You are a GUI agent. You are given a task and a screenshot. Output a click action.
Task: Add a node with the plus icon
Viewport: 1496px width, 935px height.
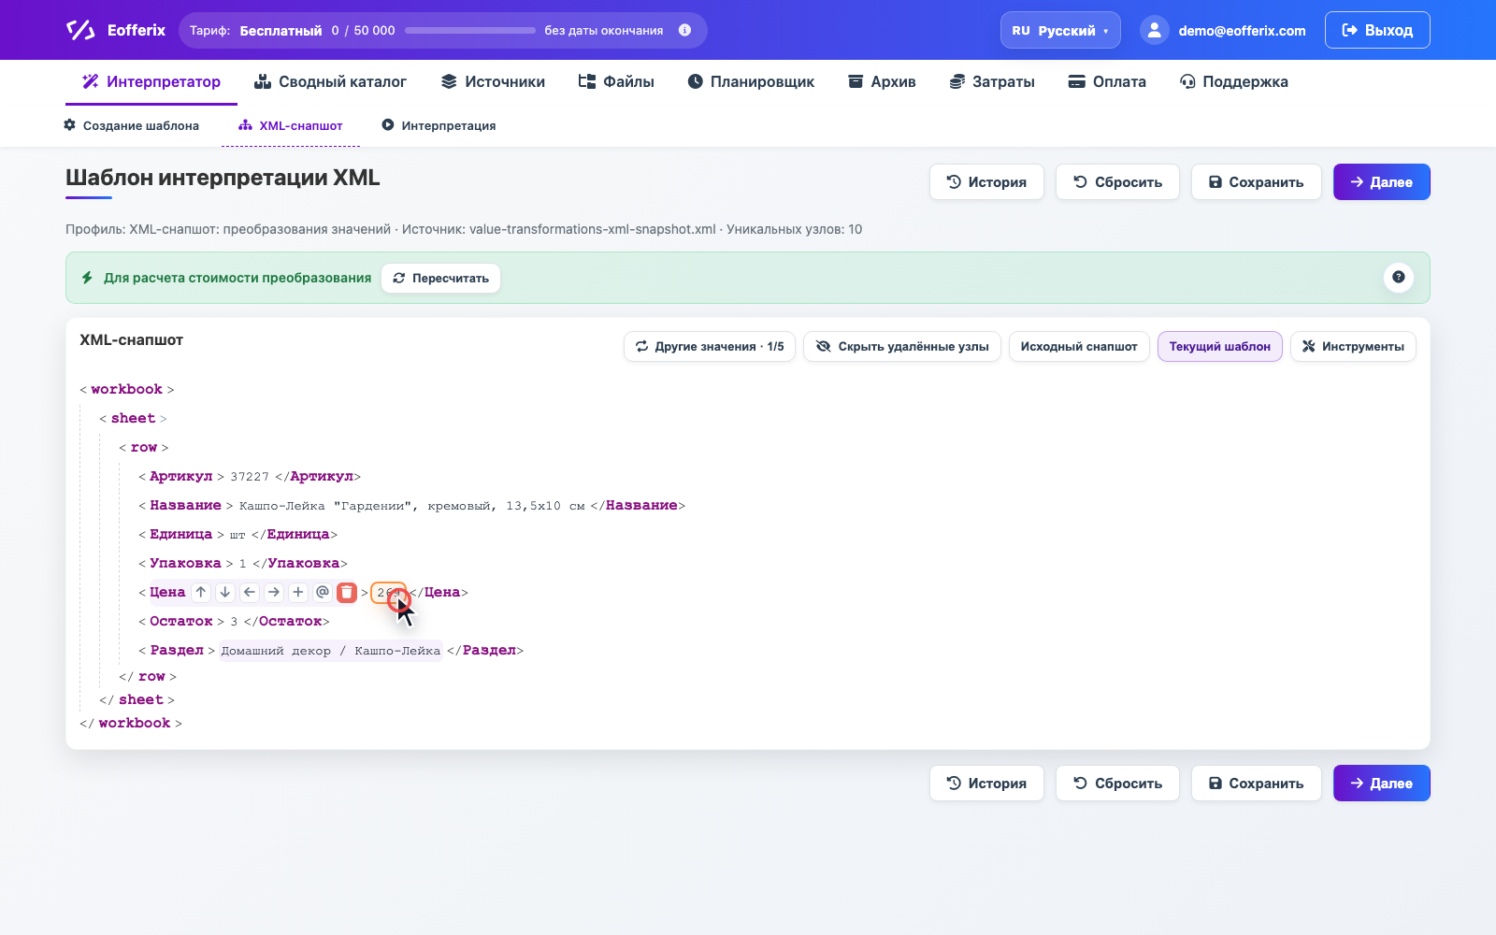[x=298, y=592]
